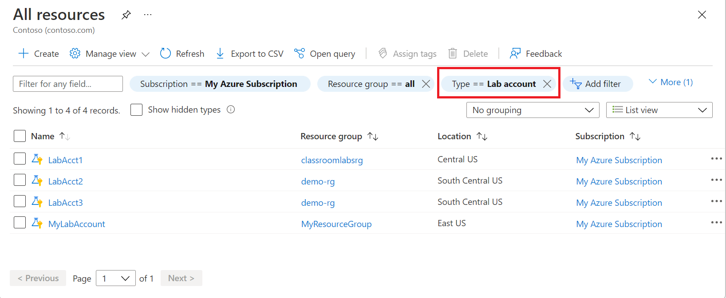
Task: Open the Feedback pane
Action: coord(536,54)
